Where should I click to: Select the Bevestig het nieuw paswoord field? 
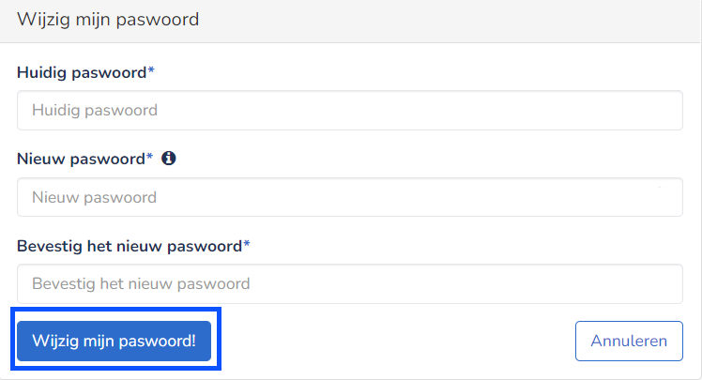pos(350,283)
